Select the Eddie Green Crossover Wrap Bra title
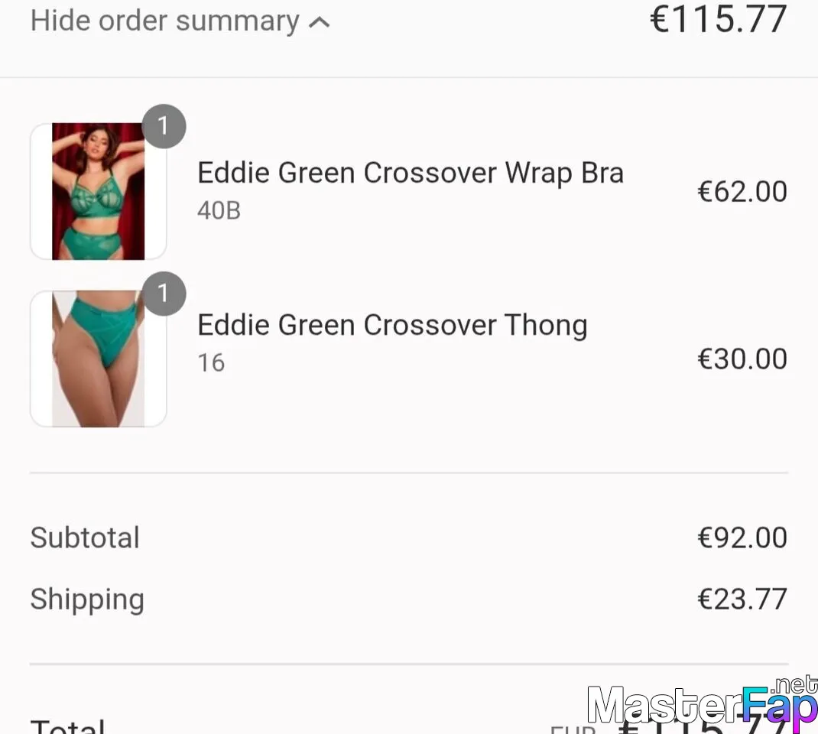 411,173
